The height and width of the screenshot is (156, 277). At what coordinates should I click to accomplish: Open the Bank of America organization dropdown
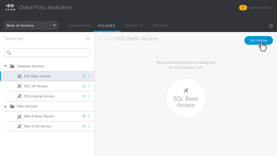click(31, 26)
